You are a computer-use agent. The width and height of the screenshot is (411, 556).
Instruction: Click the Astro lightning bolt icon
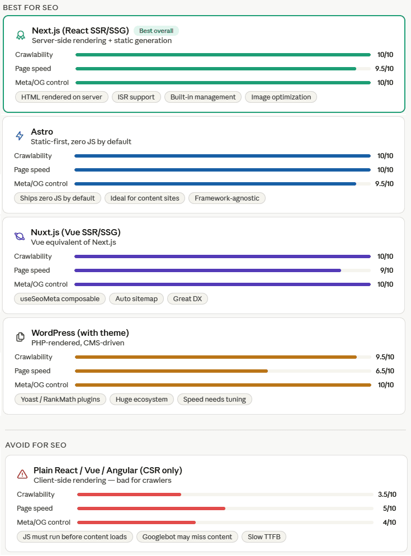(x=20, y=136)
